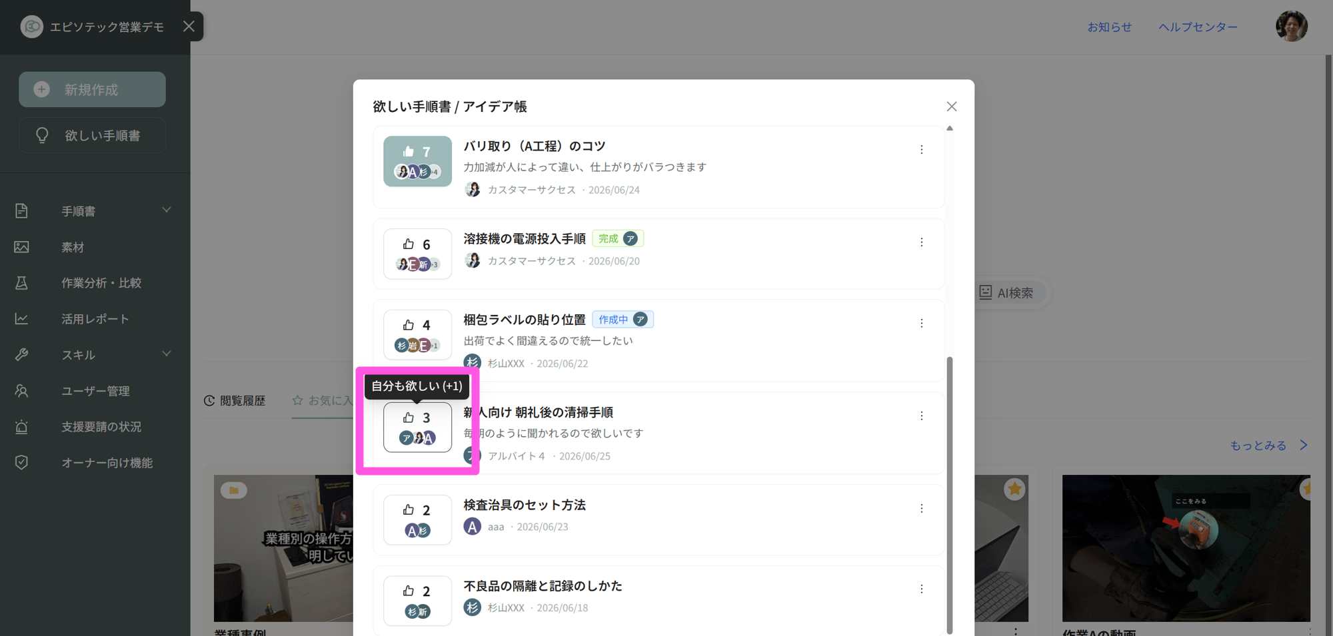
Task: Click the 作成中 status badge
Action: 623,320
